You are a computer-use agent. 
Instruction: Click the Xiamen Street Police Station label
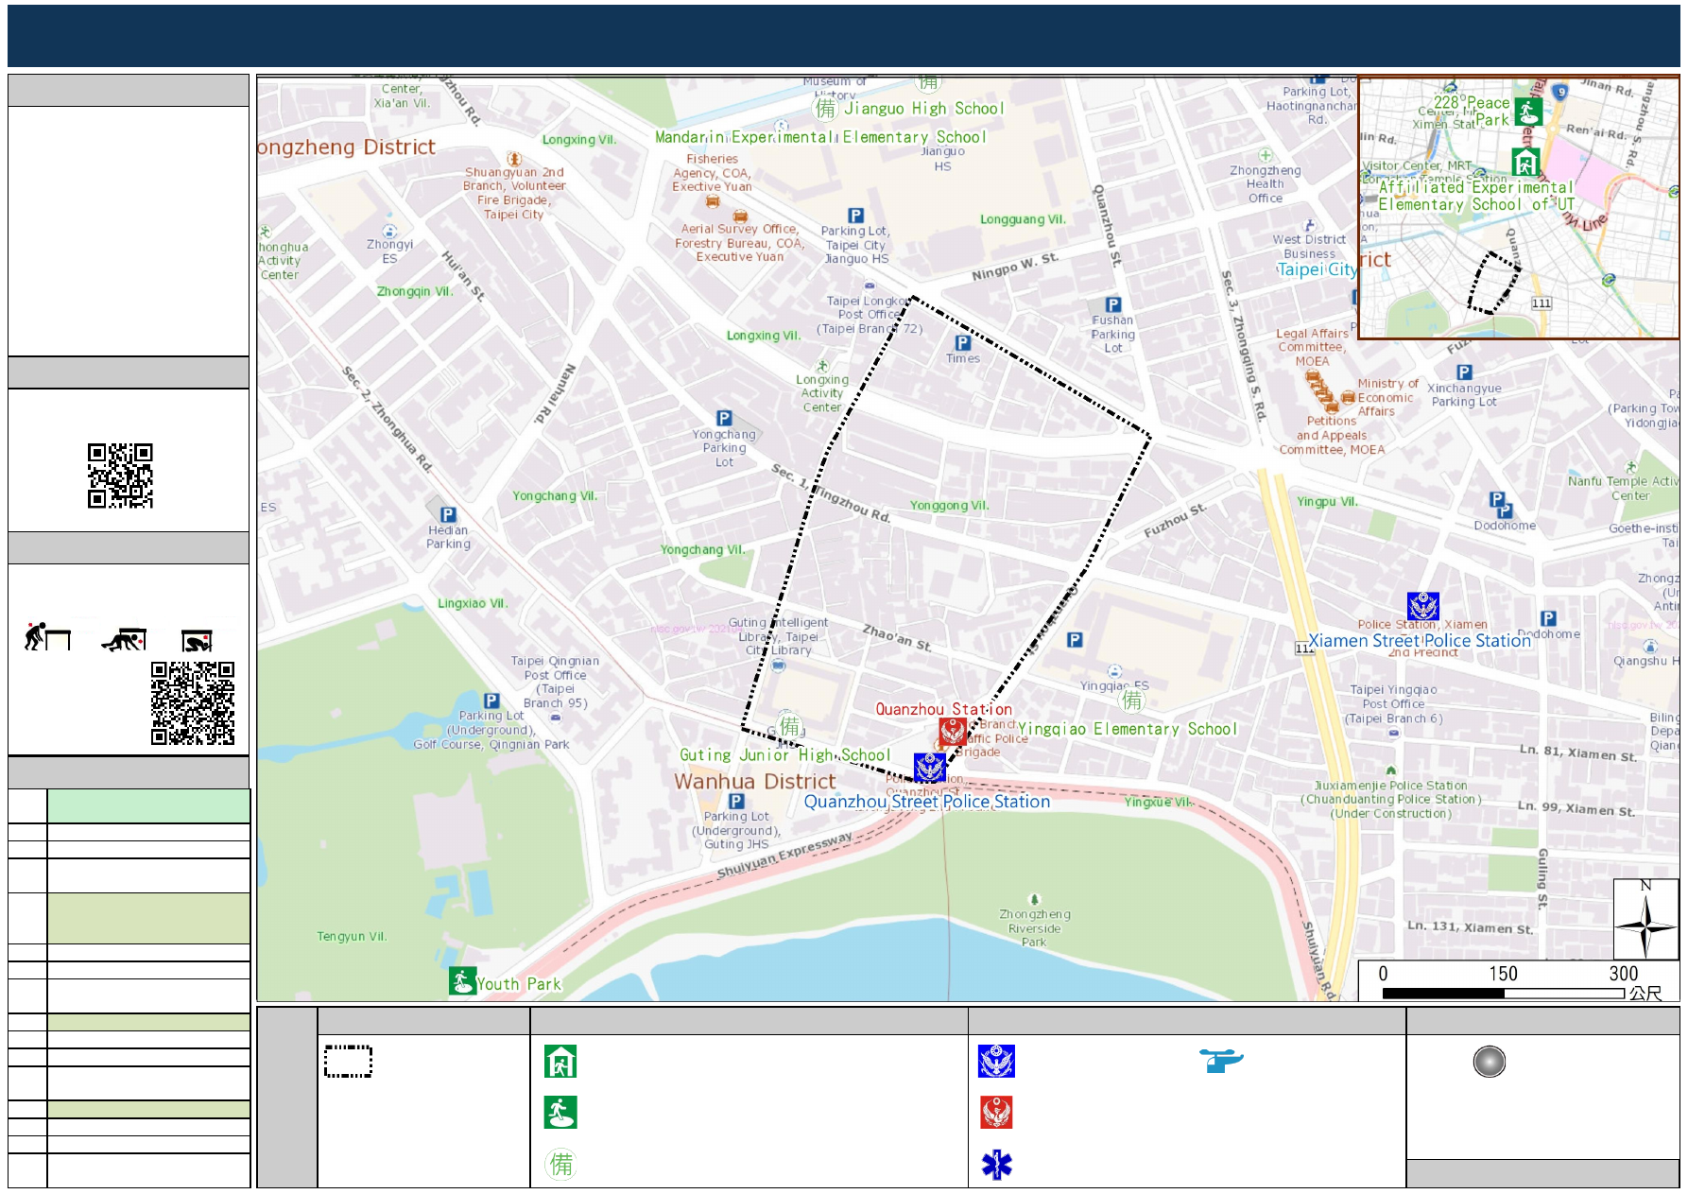tap(1420, 641)
